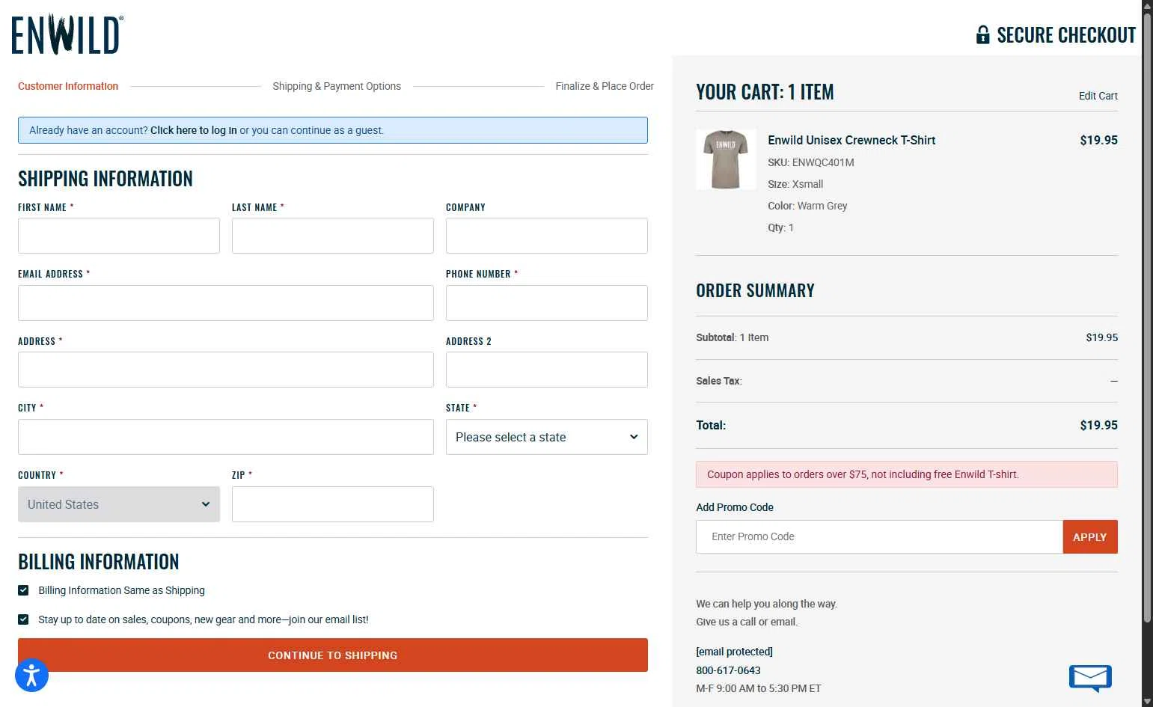Go to Shipping & Payment Options step
This screenshot has height=707, width=1153.
(x=337, y=86)
